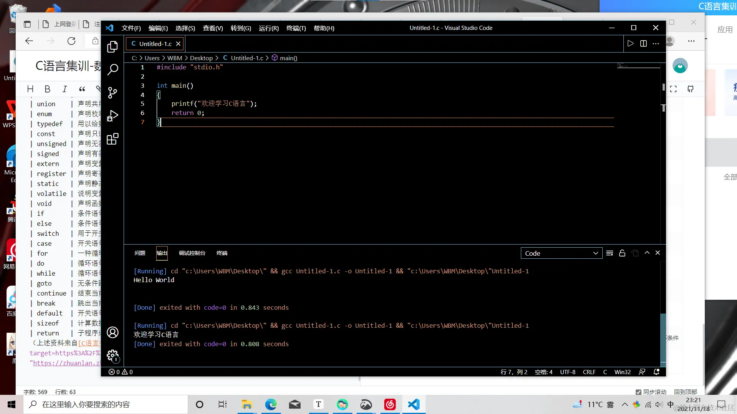Click the notifications bell in status bar
737x414 pixels.
click(x=656, y=372)
